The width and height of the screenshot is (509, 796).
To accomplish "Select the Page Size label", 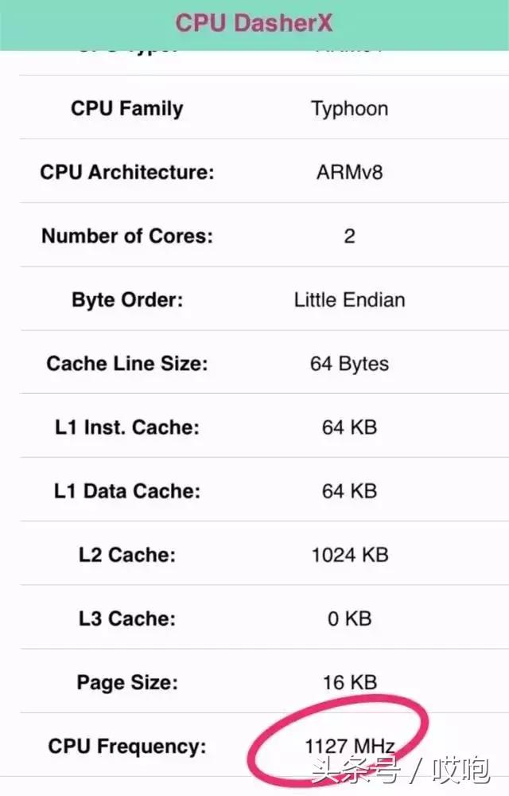I will pyautogui.click(x=127, y=682).
